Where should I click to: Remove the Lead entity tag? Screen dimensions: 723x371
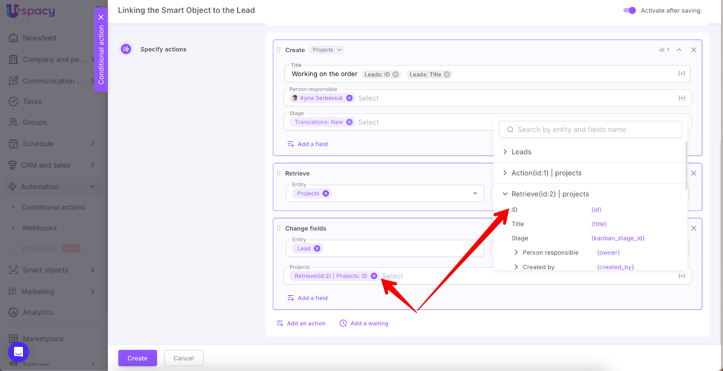point(317,248)
